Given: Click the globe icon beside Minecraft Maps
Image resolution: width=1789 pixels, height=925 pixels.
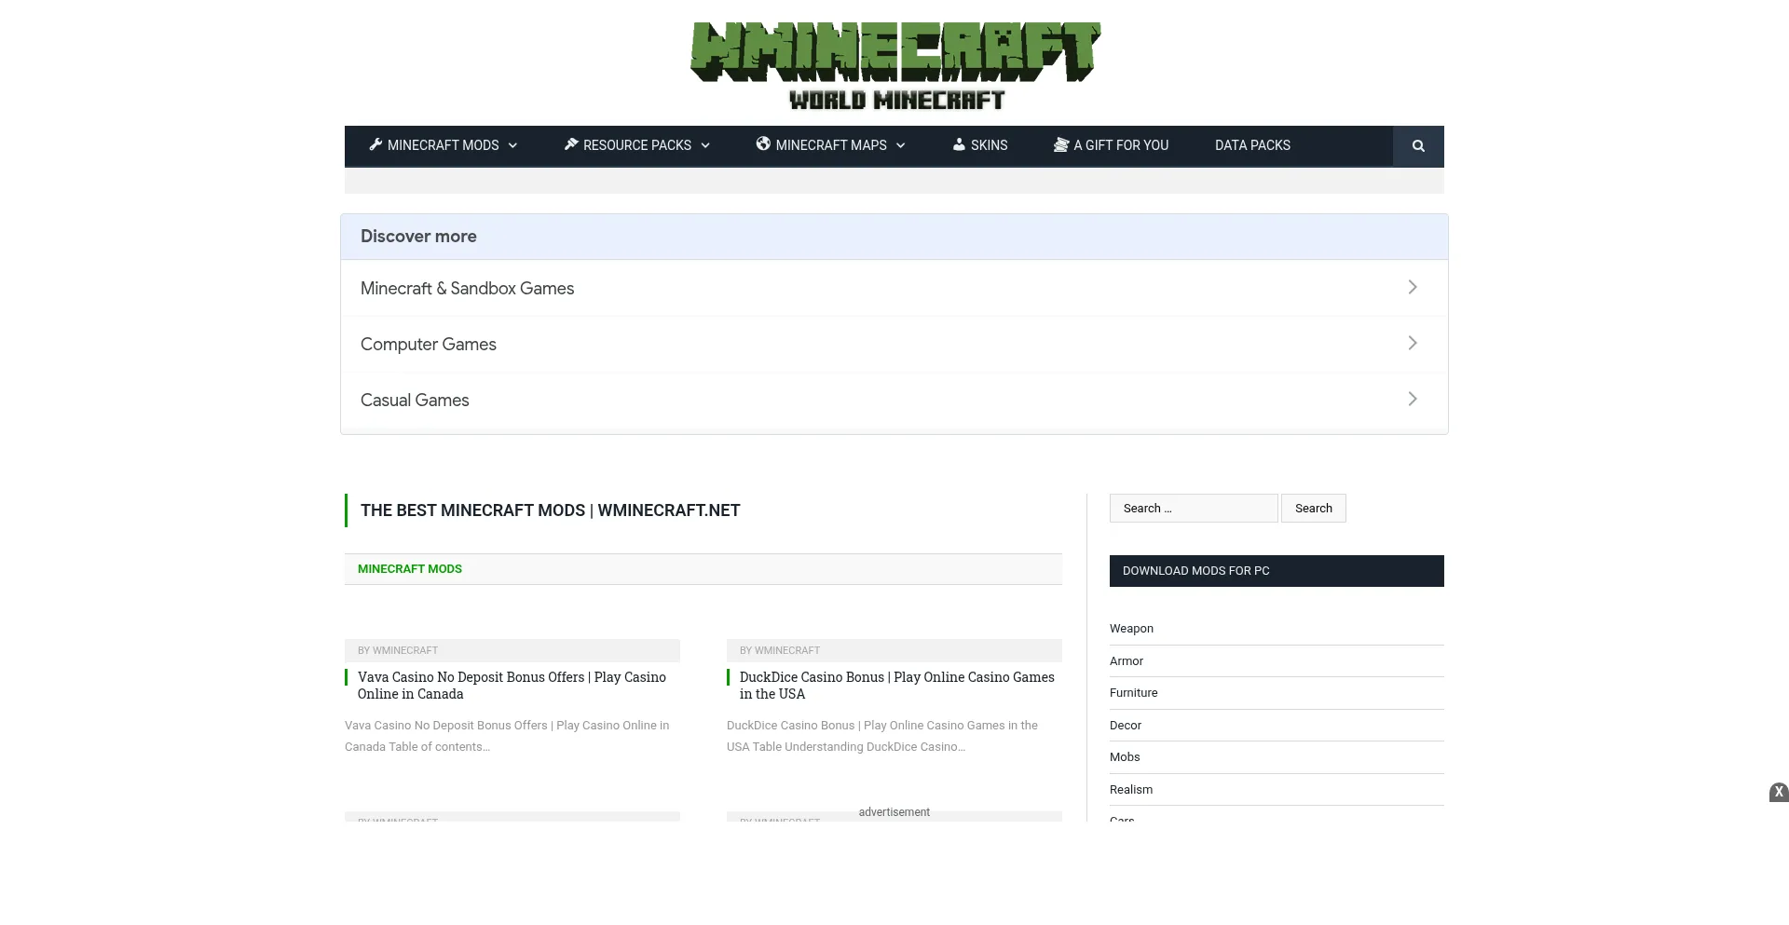Looking at the screenshot, I should pyautogui.click(x=763, y=143).
